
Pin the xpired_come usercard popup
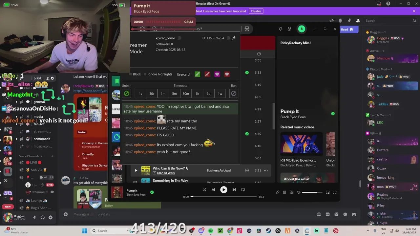(234, 38)
